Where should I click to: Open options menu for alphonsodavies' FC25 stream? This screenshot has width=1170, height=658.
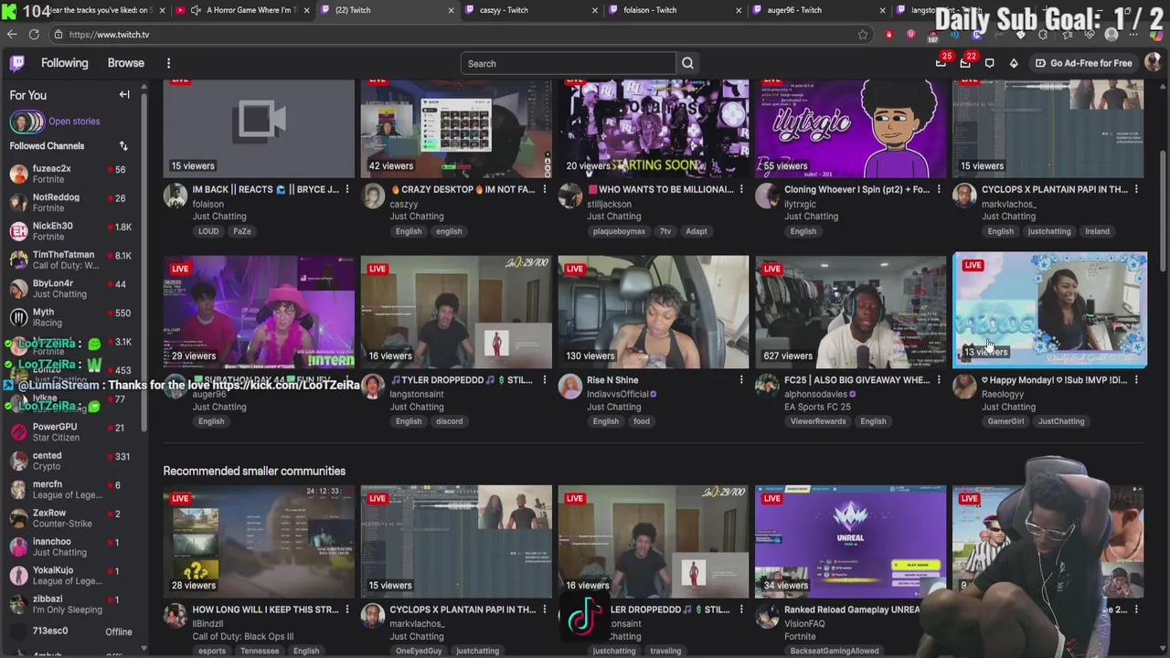939,379
